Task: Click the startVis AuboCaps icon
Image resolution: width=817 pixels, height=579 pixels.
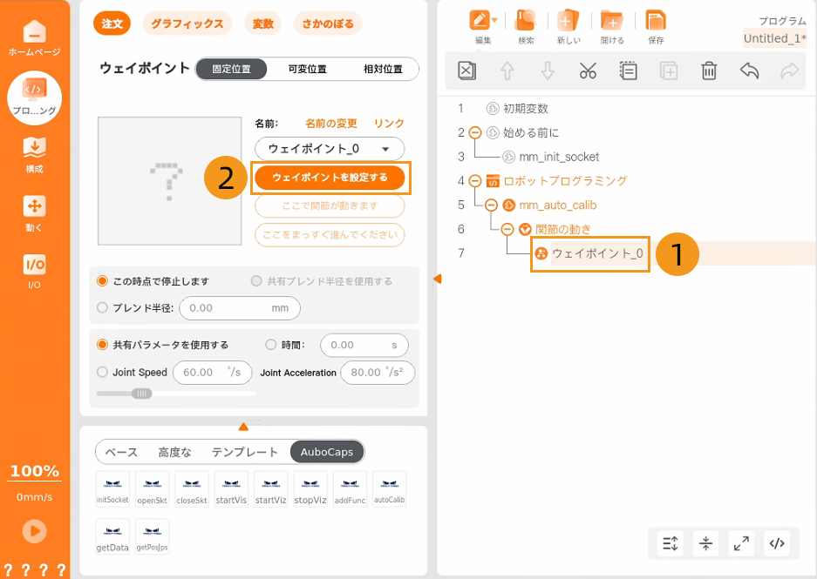Action: coord(233,489)
